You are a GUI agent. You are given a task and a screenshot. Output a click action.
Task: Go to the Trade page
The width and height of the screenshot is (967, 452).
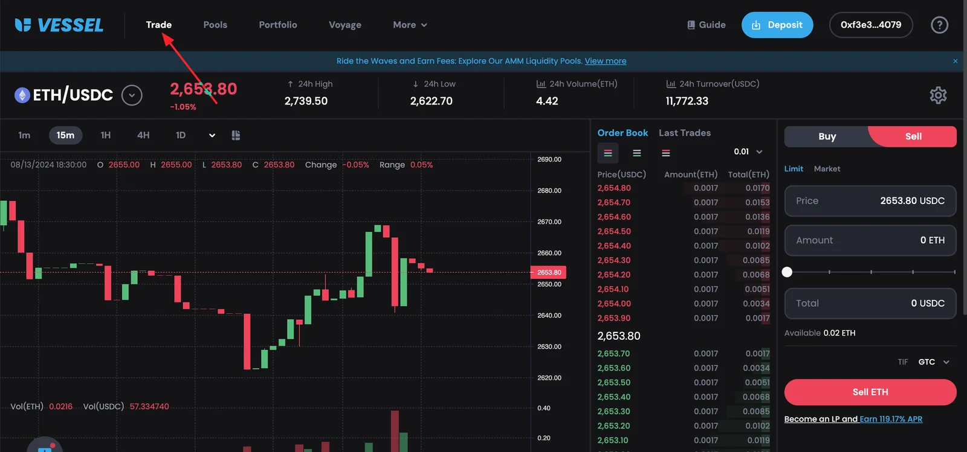pyautogui.click(x=159, y=25)
